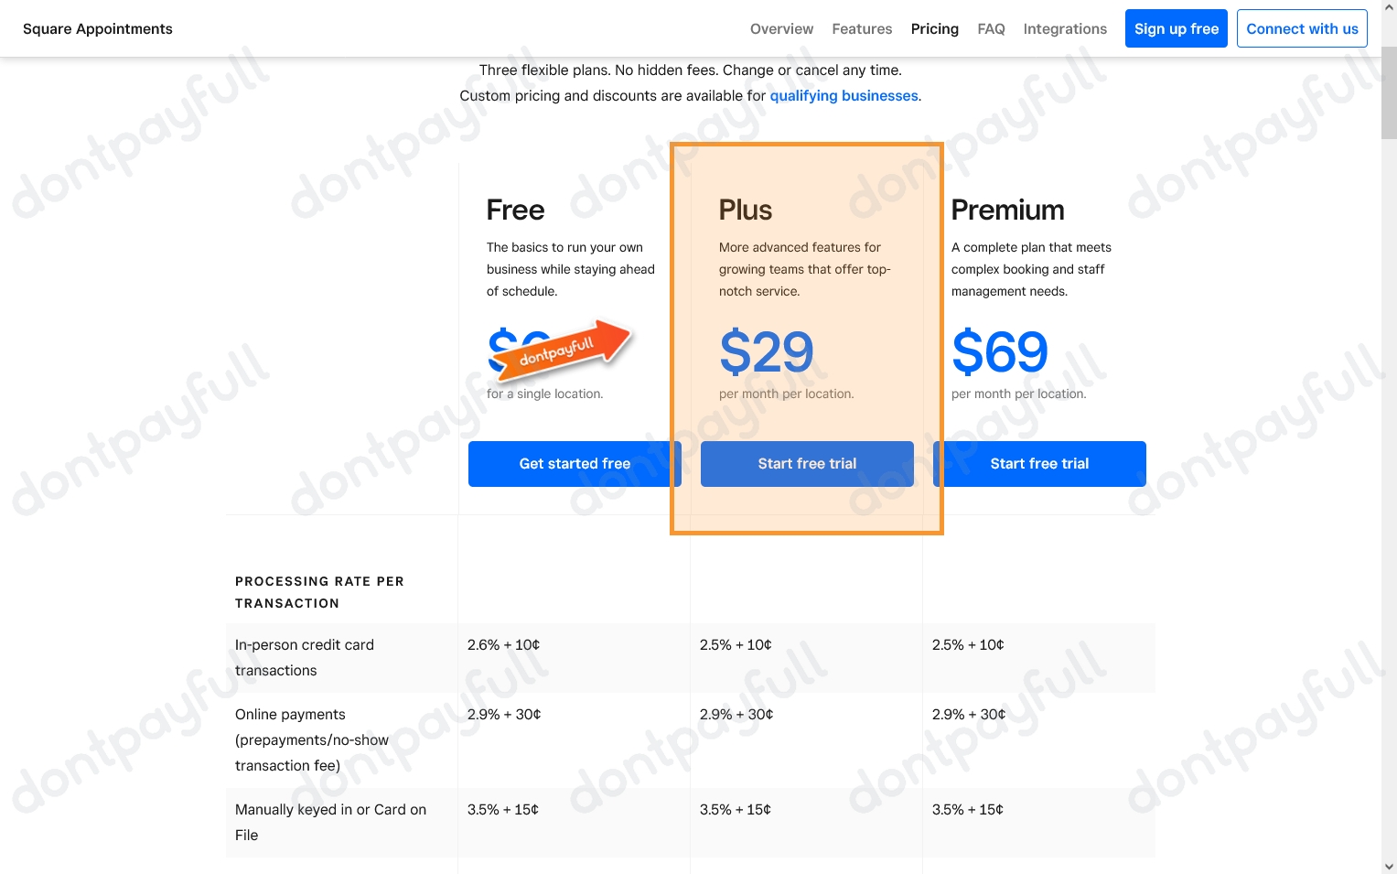Click the Sign up free button

pyautogui.click(x=1176, y=28)
